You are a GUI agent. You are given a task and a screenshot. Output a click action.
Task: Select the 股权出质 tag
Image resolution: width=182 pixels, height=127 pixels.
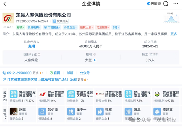click(x=86, y=27)
